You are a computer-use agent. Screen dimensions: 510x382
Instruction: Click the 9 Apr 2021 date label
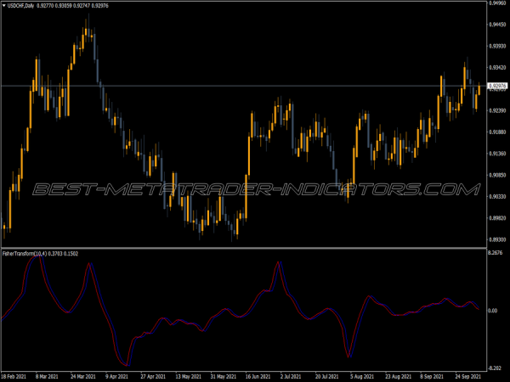point(116,377)
